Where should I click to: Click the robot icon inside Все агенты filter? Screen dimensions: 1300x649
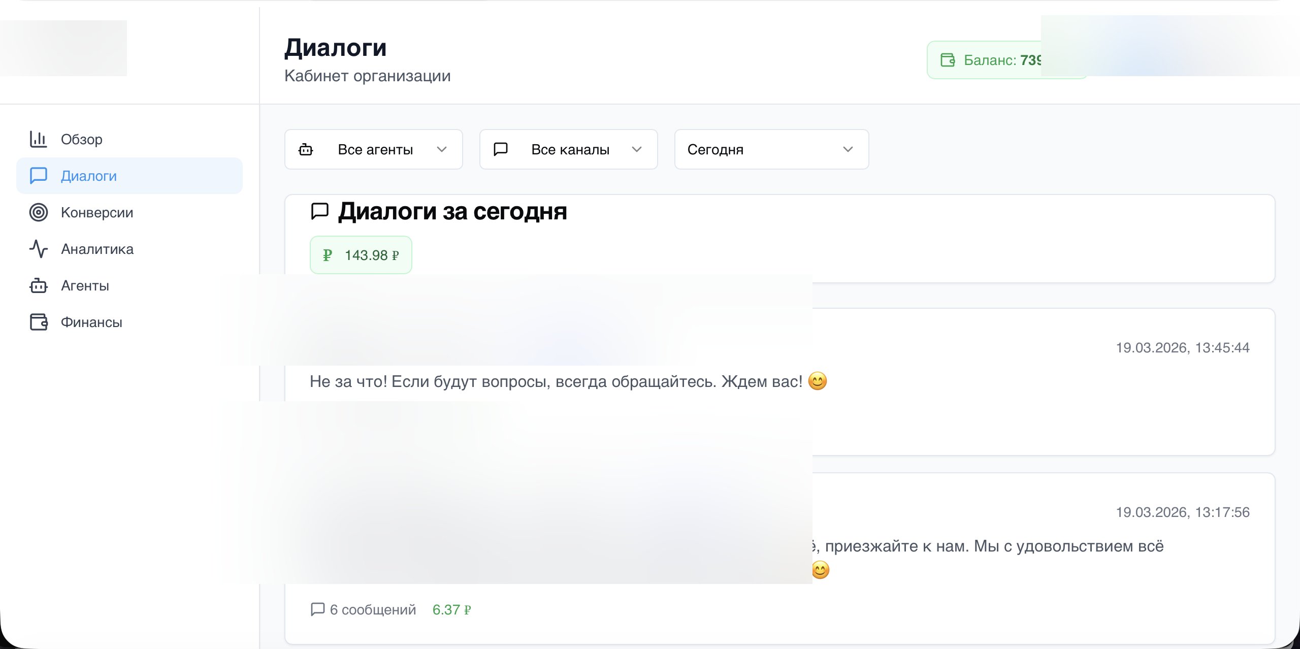coord(306,149)
